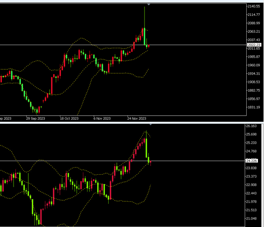Select the 2037.43 price scale label

point(254,40)
